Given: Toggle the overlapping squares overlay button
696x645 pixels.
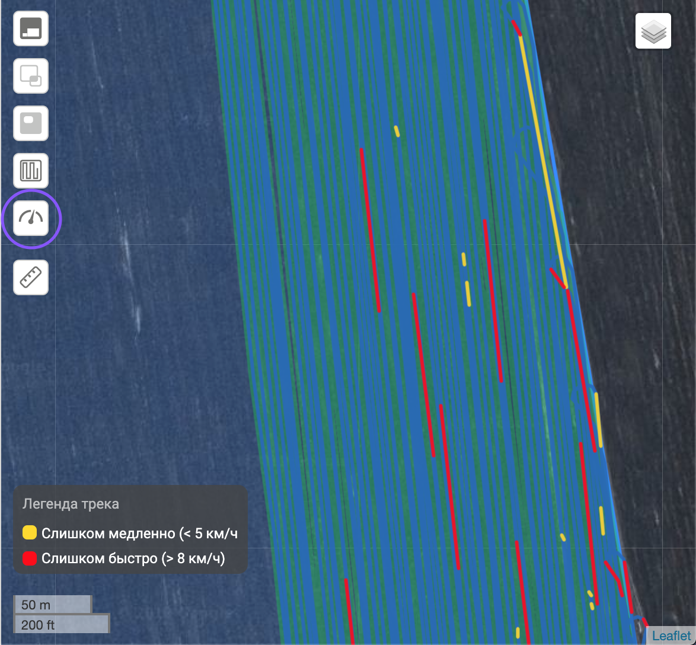Looking at the screenshot, I should point(31,76).
